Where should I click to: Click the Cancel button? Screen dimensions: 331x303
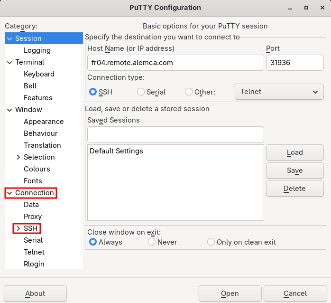295,294
